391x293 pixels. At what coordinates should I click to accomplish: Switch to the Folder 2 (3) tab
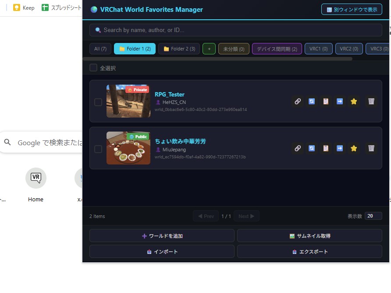(179, 49)
